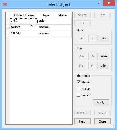Image resolution: width=117 pixels, height=130 pixels.
Task: Apply the thick lines settings
Action: [x=101, y=102]
